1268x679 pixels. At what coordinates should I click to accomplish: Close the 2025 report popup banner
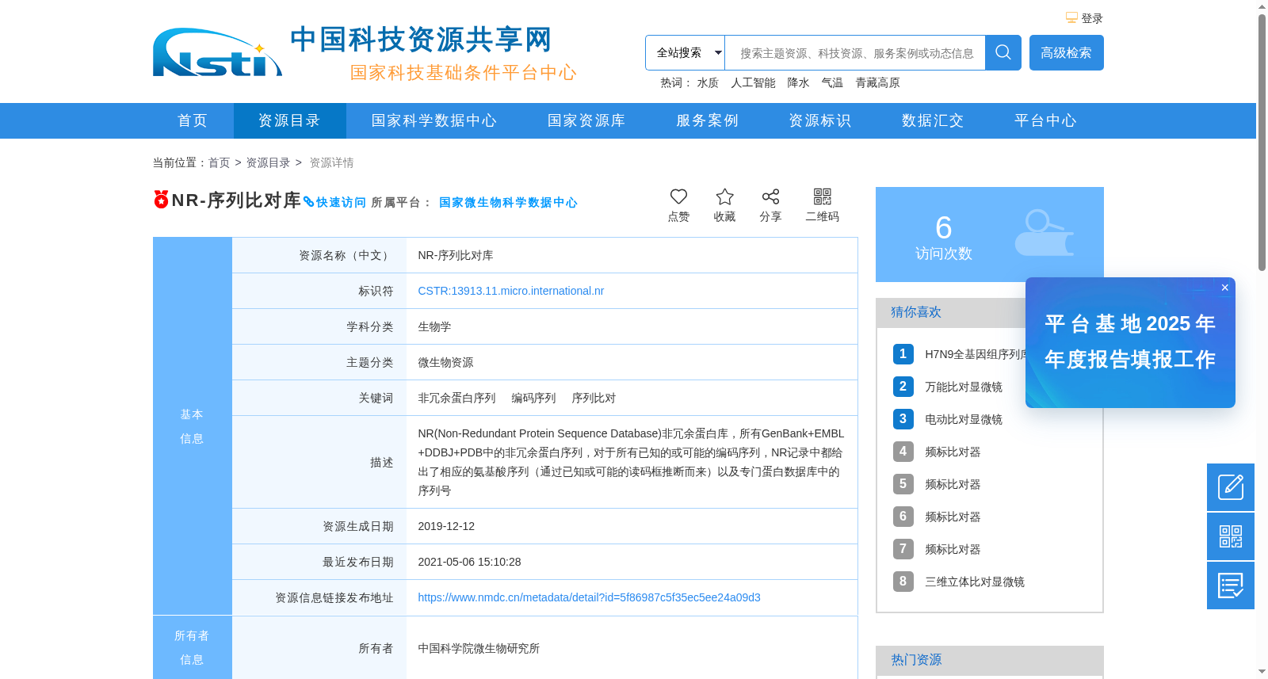point(1224,288)
